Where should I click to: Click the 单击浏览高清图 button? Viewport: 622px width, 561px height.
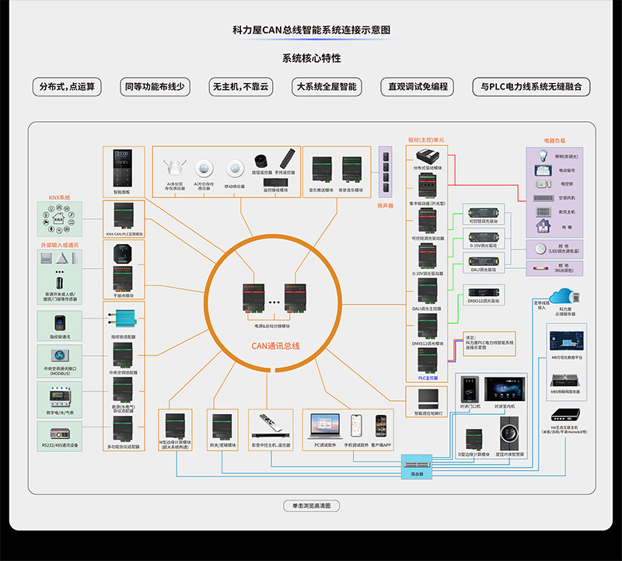point(312,506)
